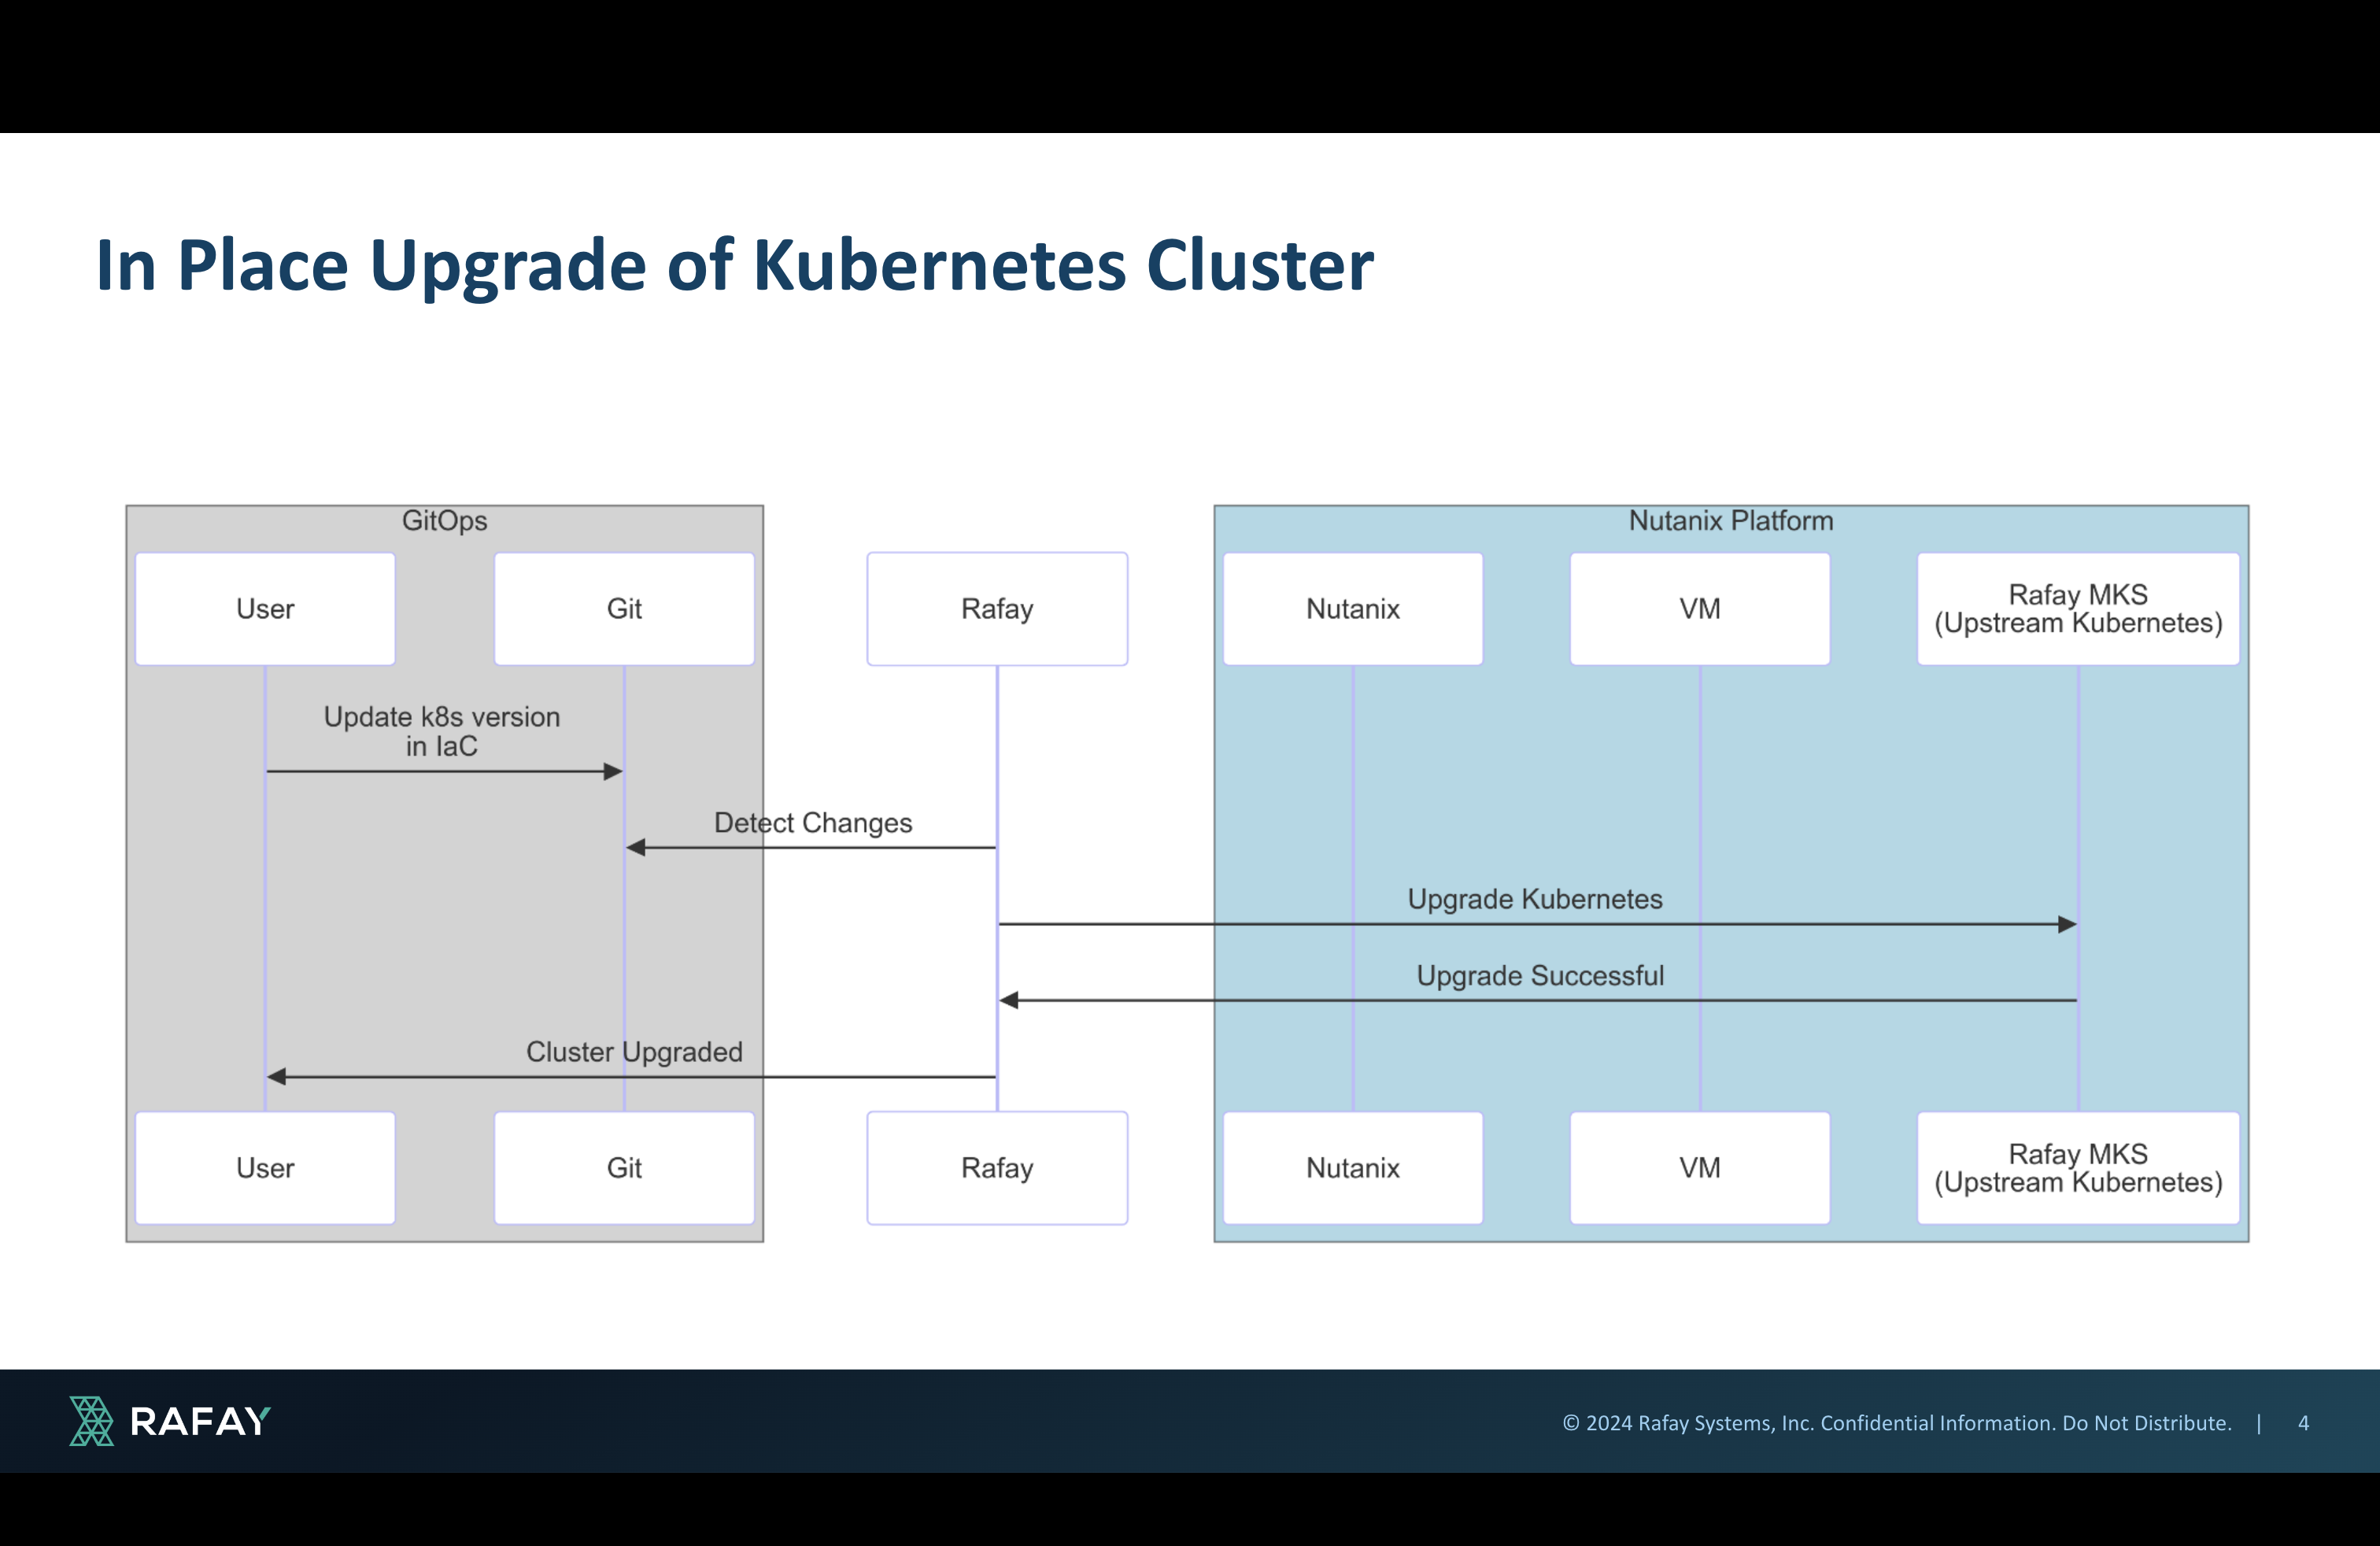This screenshot has width=2380, height=1546.
Task: Click the slide page number '4'
Action: tap(2304, 1423)
